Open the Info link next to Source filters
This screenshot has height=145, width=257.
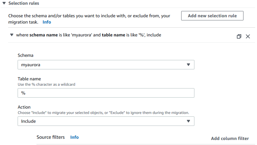[x=75, y=137]
